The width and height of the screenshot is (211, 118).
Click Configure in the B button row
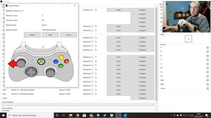point(142,61)
